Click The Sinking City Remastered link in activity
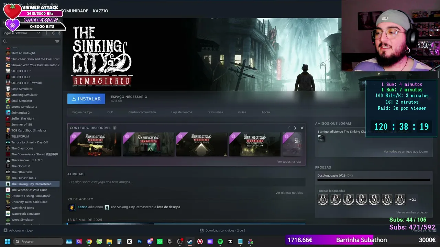Viewport: 440px width, 247px height. tap(132, 207)
